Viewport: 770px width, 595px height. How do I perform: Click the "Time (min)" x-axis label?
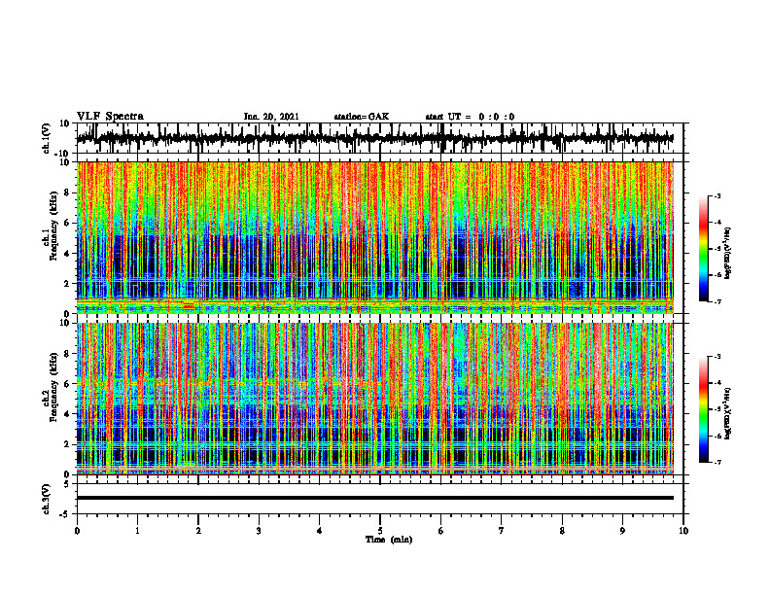(389, 540)
